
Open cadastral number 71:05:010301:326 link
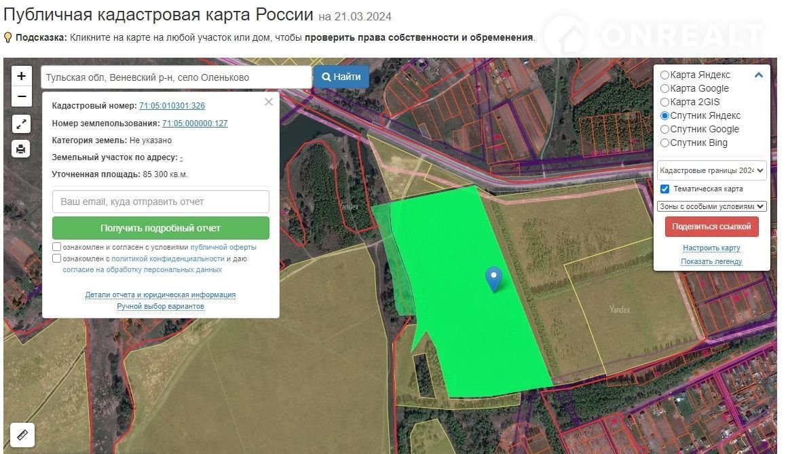(x=172, y=106)
